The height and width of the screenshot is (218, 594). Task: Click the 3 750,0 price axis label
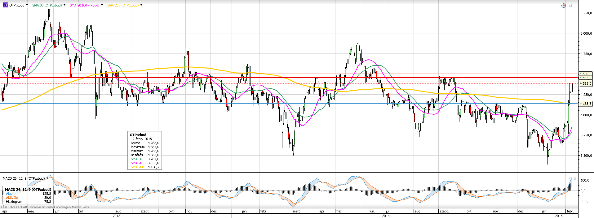(x=586, y=135)
